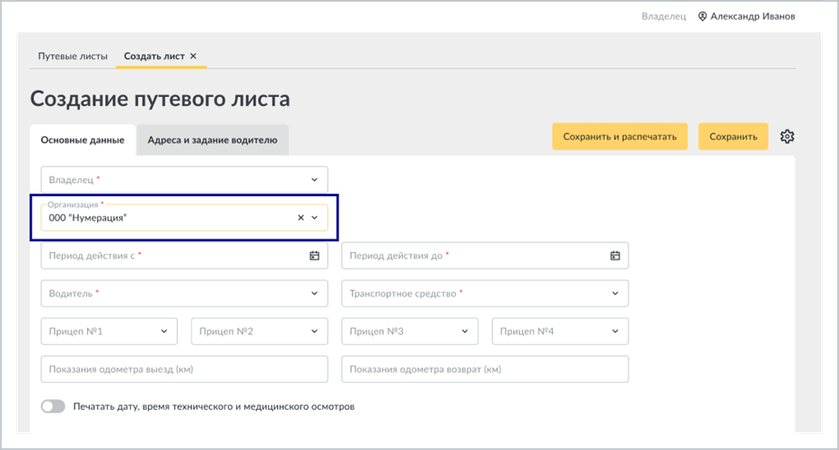Open the settings gear icon

(x=787, y=136)
